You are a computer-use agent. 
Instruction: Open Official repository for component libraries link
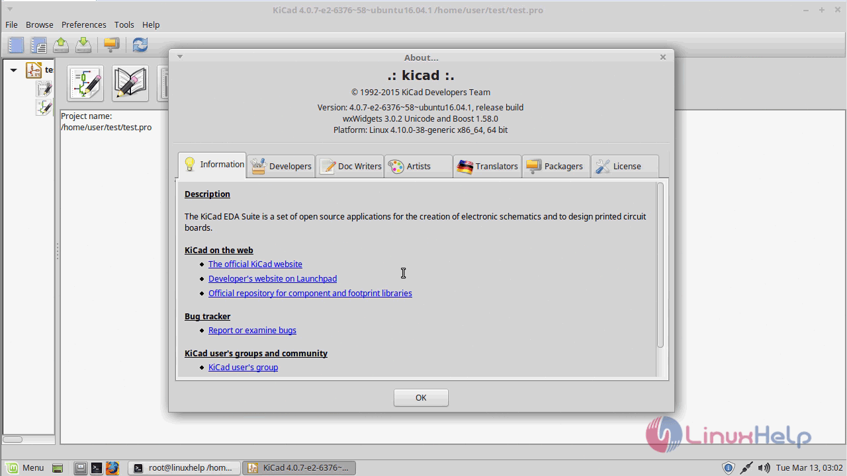[310, 293]
